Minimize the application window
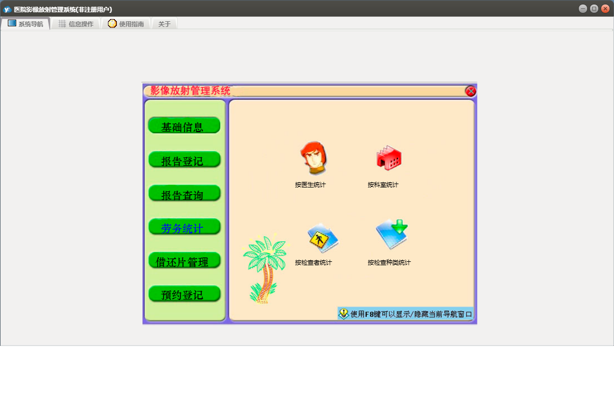This screenshot has height=399, width=614. (583, 8)
